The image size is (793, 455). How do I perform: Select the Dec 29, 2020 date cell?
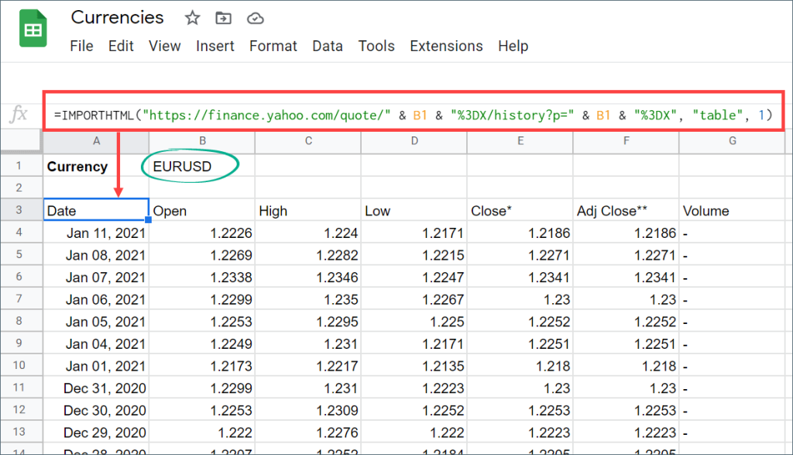pyautogui.click(x=96, y=433)
